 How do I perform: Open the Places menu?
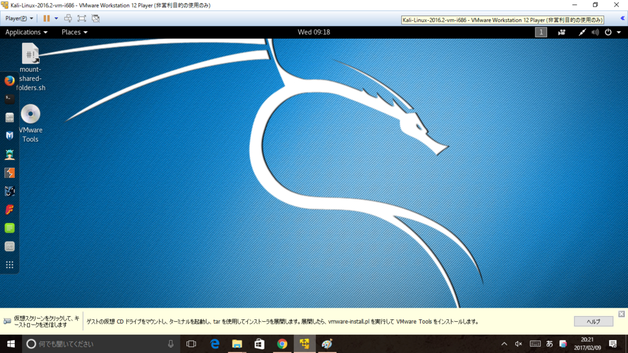click(x=74, y=32)
